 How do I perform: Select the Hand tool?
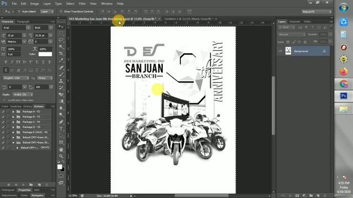point(61,150)
